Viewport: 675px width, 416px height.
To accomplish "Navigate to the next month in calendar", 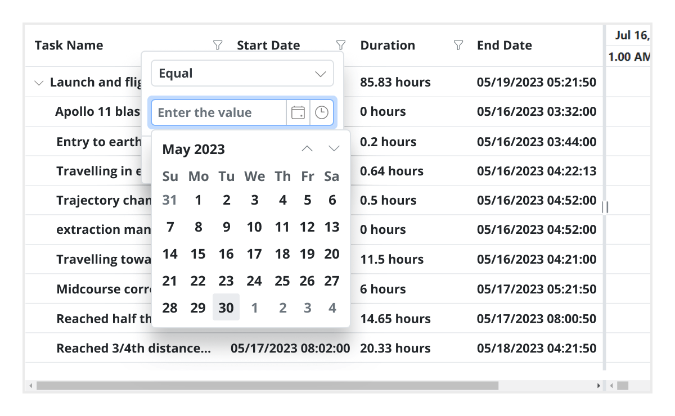I will click(x=334, y=148).
